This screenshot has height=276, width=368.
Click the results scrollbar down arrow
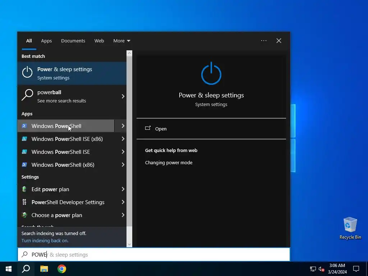(129, 244)
